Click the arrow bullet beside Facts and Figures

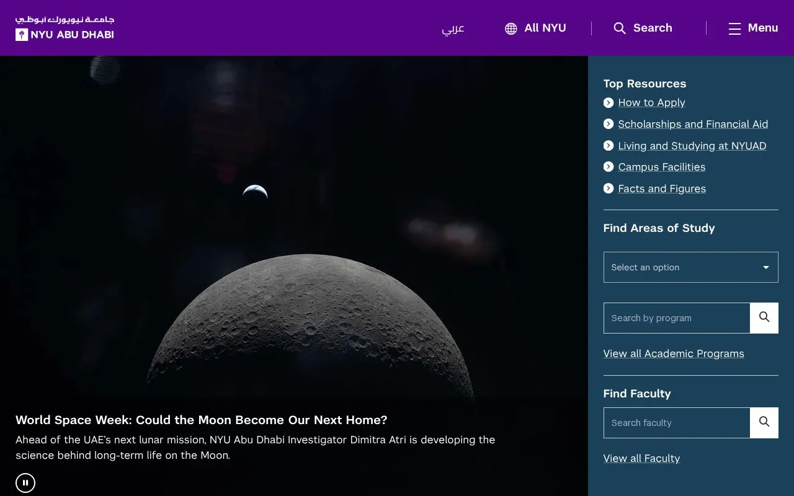click(609, 188)
